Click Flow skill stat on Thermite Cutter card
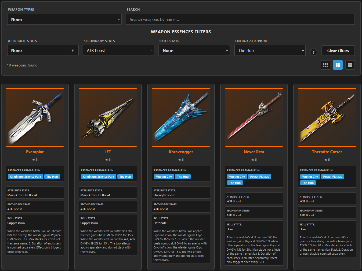The height and width of the screenshot is (271, 362). pos(303,229)
